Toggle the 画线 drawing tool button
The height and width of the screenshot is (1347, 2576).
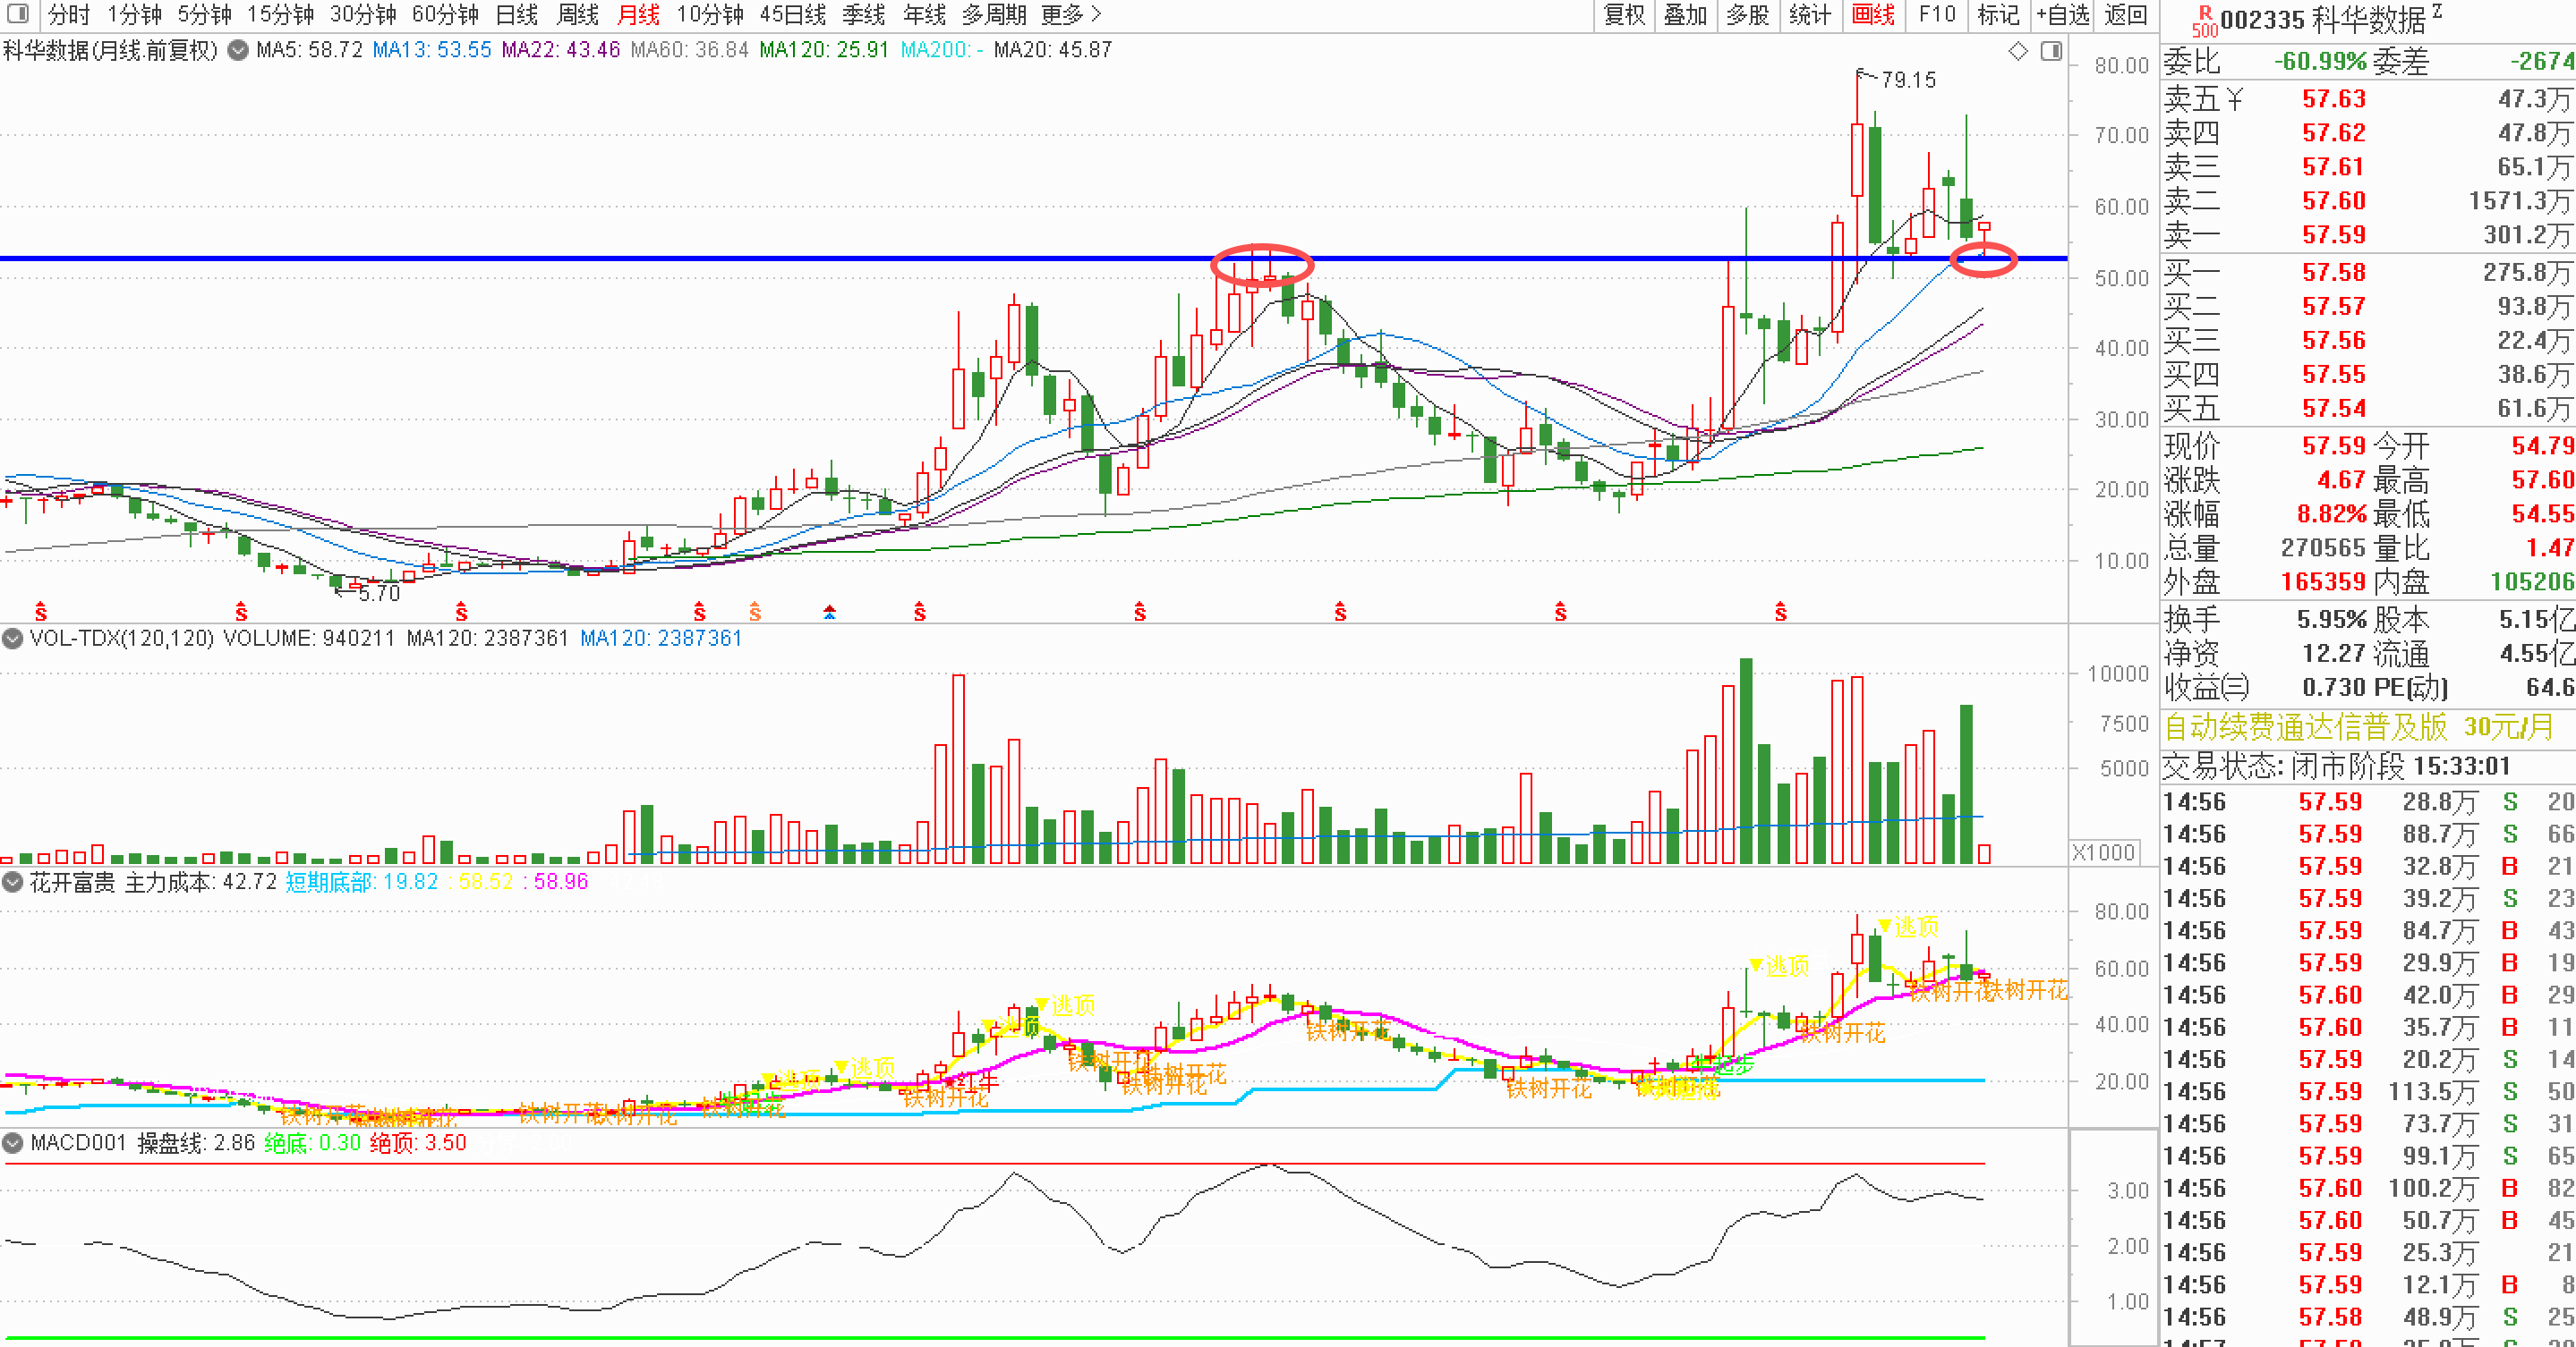[1873, 15]
